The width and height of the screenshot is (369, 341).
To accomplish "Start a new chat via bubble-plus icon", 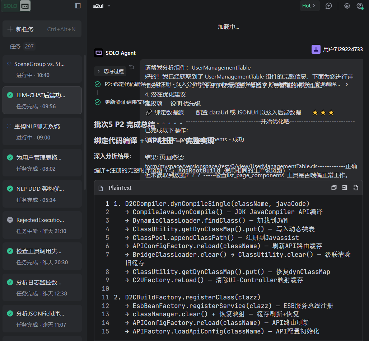I will pos(328,6).
